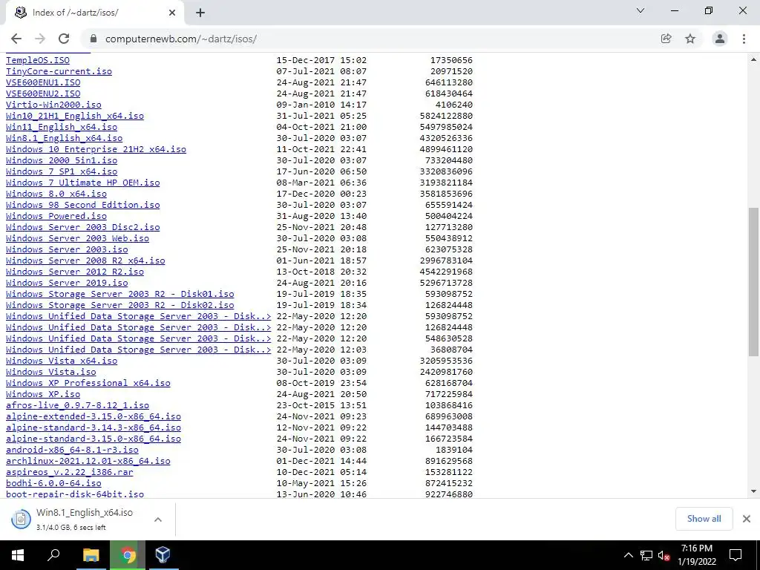Download Windows Server 2003 Disc2.iso
The height and width of the screenshot is (570, 760).
pyautogui.click(x=83, y=227)
